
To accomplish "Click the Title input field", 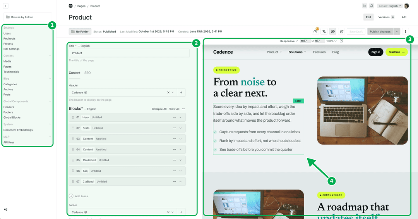I will point(129,53).
